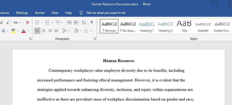Expand the multilevel list dropdown arrow
Image resolution: width=232 pixels, height=105 pixels.
click(62, 23)
